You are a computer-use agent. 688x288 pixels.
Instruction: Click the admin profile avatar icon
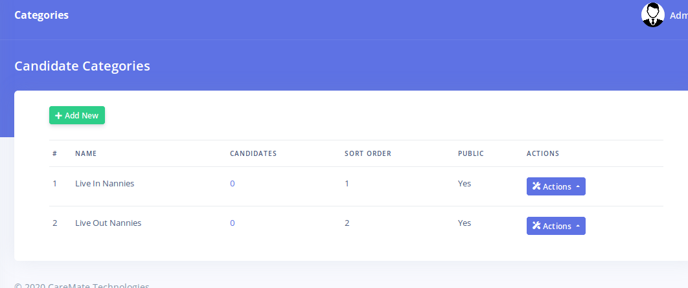652,15
